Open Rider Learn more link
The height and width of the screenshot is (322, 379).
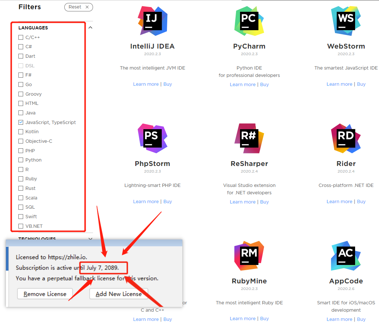tap(339, 201)
